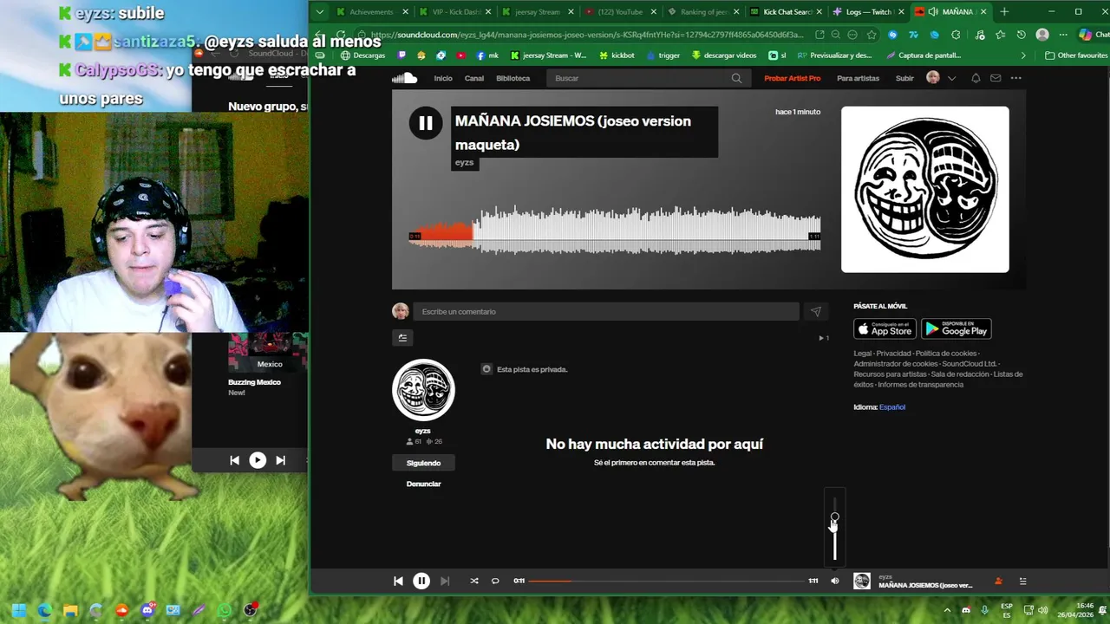Click the search magnifier icon in SoundCloud
1110x624 pixels.
(736, 78)
